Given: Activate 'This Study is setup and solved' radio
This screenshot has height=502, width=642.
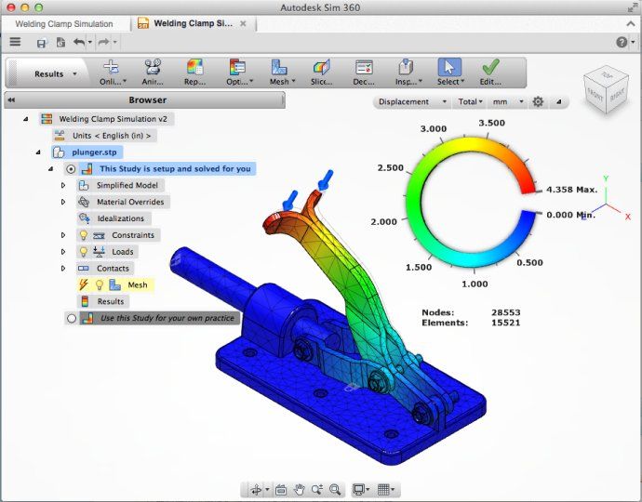Looking at the screenshot, I should (71, 169).
